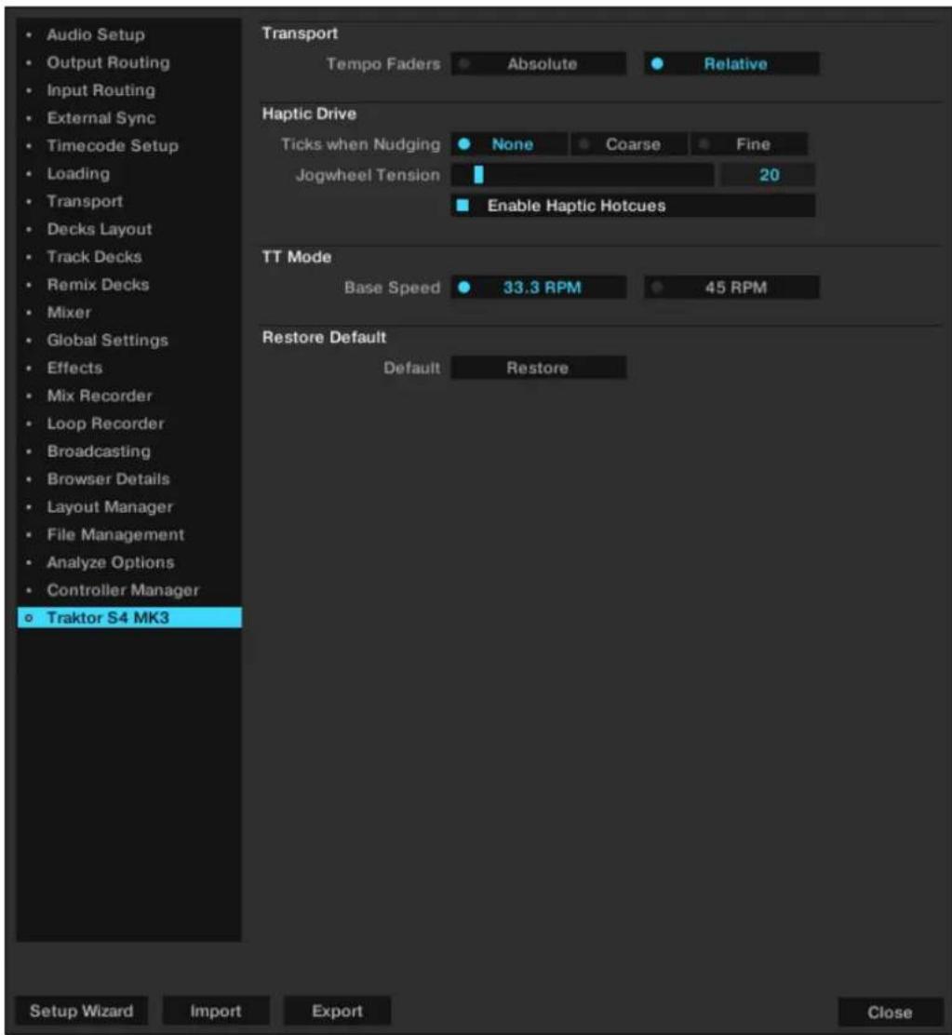
Task: Open Broadcasting preferences
Action: click(x=128, y=450)
